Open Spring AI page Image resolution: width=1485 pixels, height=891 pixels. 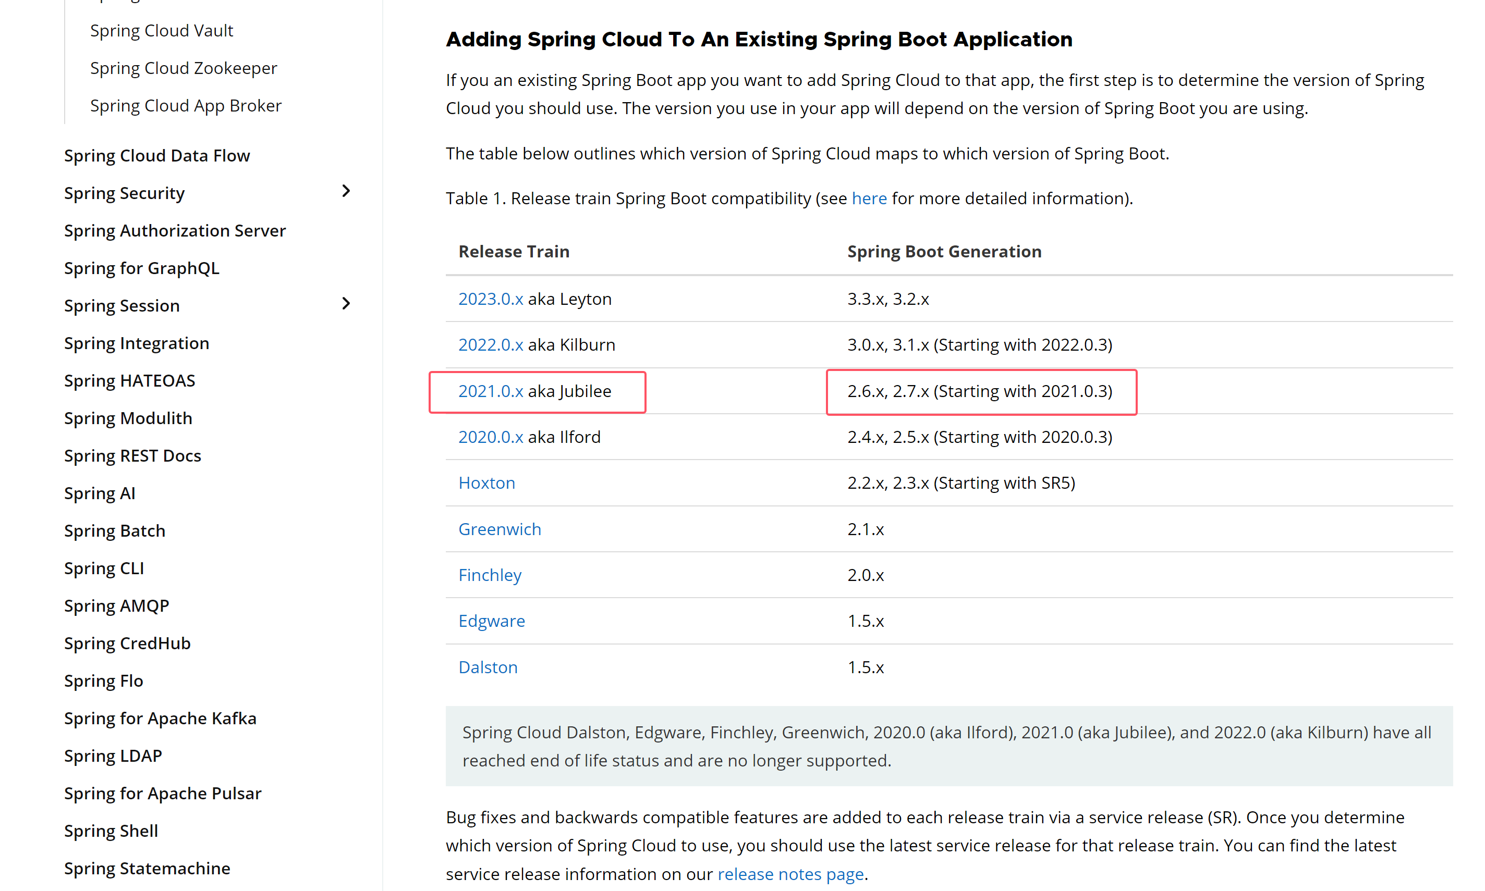100,493
